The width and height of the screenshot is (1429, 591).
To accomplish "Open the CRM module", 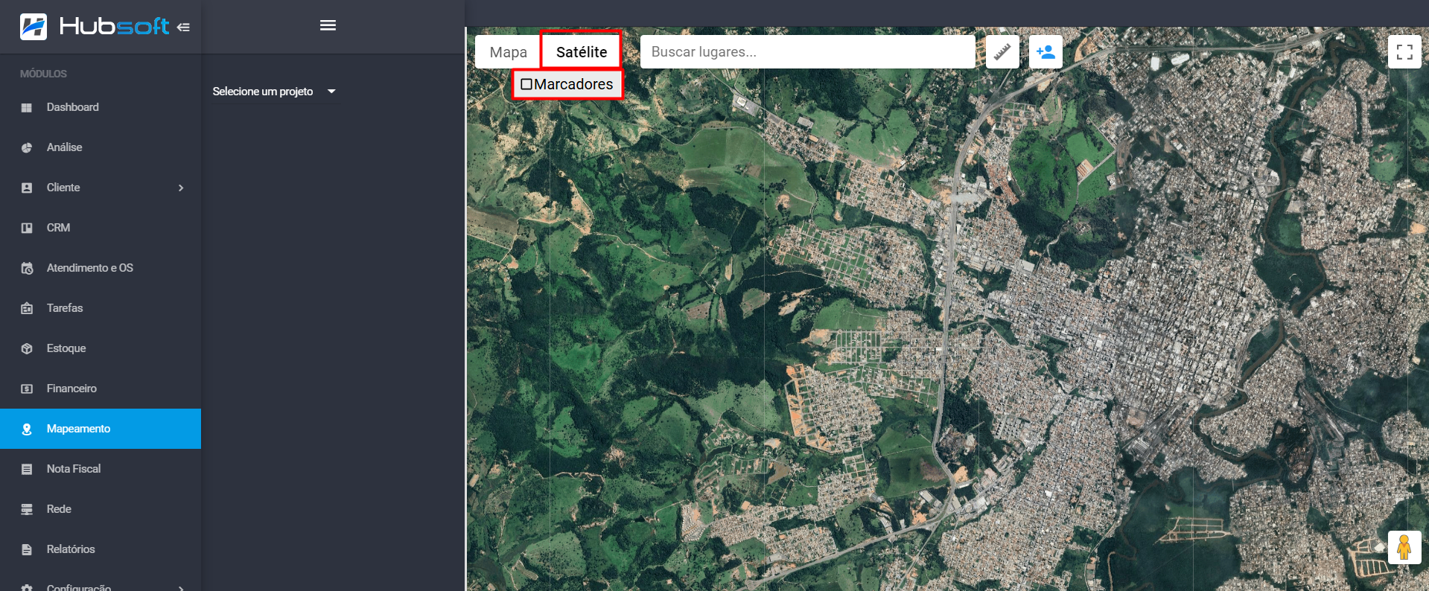I will 101,228.
